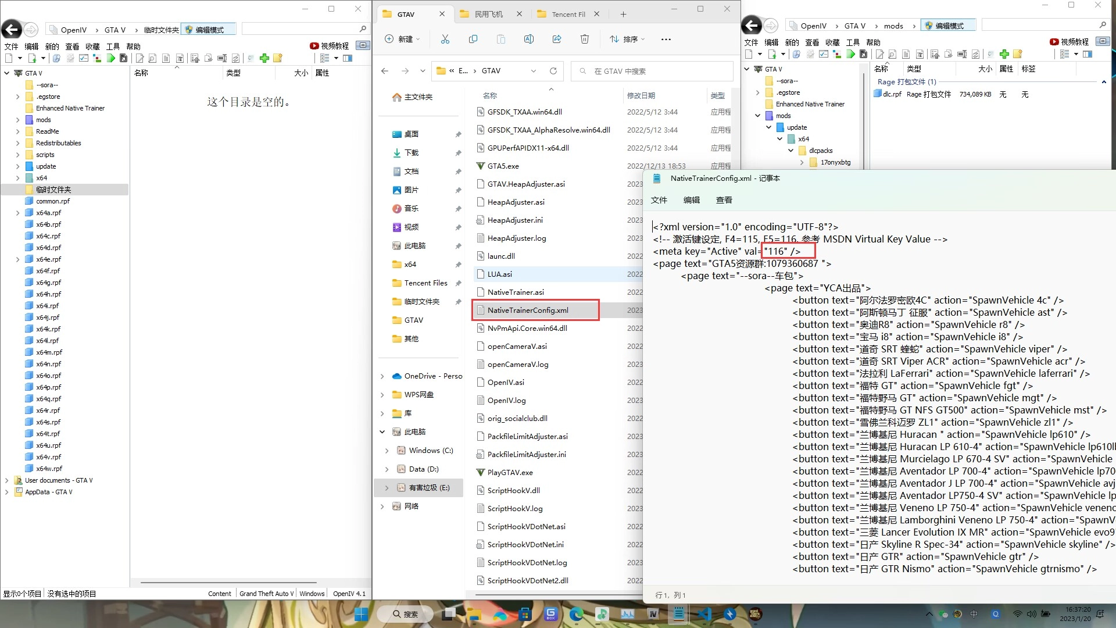Click the refresh icon next to GTAV address bar

coord(553,71)
